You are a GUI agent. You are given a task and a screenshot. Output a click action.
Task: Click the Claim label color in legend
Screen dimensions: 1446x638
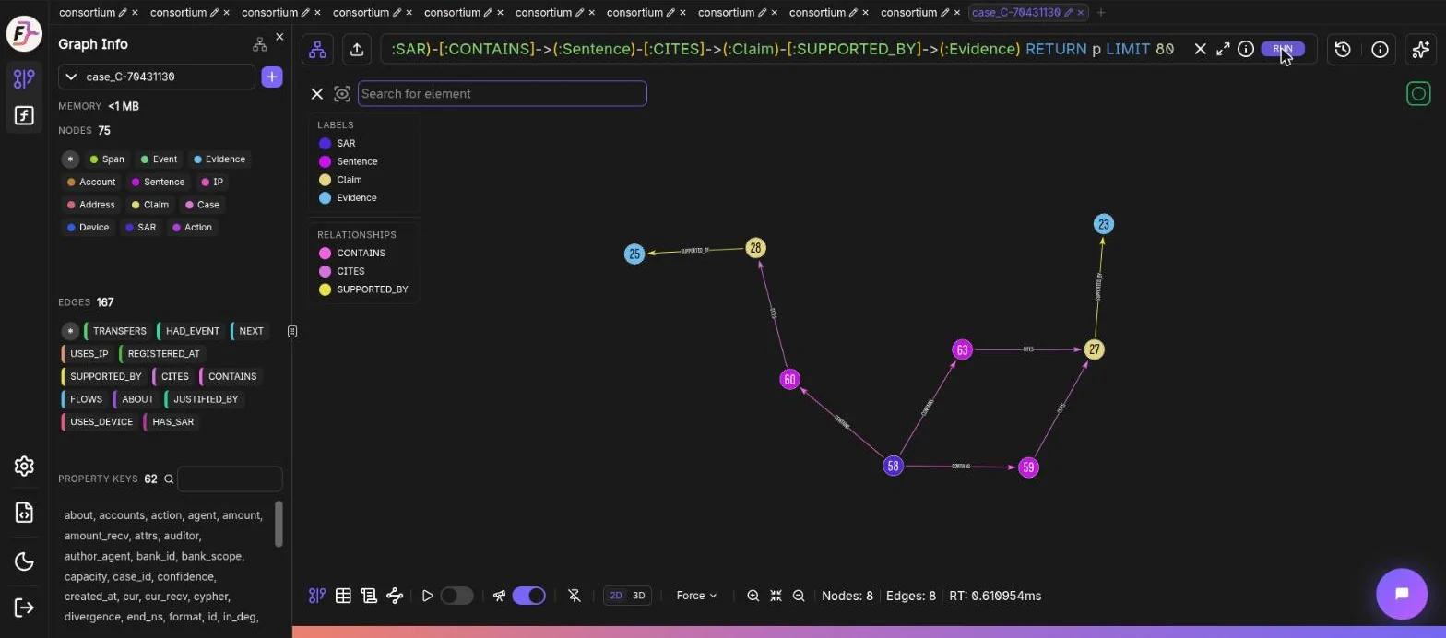pos(325,180)
